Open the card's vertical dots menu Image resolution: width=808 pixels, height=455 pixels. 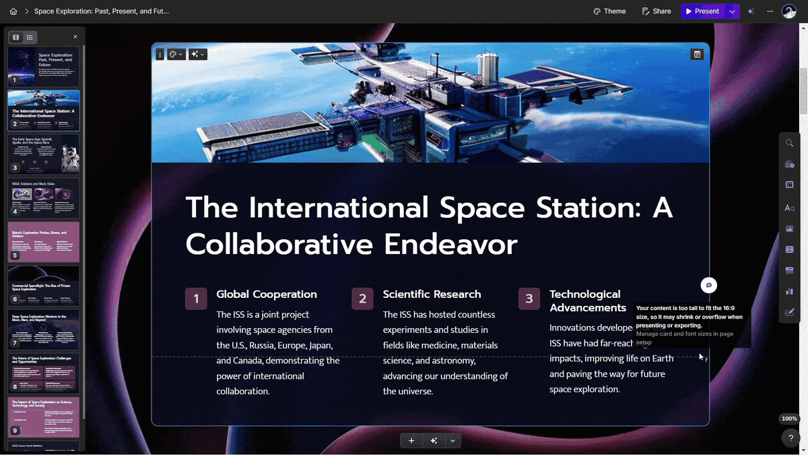coord(160,55)
